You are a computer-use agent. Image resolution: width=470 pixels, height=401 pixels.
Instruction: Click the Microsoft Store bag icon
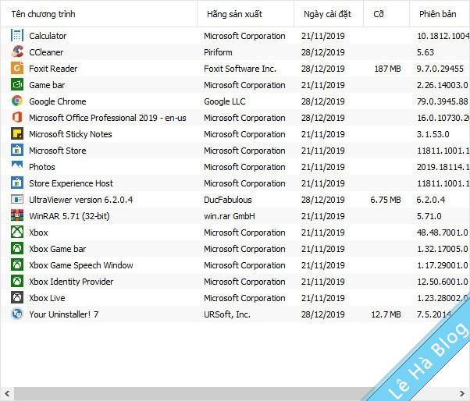17,150
